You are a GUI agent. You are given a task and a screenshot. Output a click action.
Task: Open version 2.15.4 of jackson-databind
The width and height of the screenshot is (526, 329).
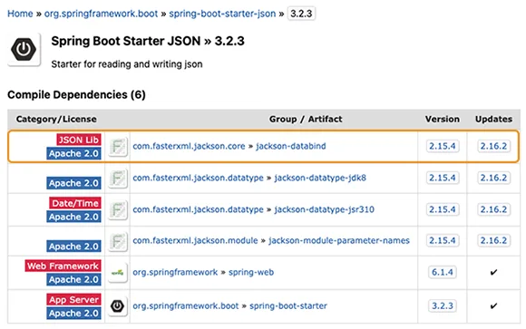coord(443,146)
